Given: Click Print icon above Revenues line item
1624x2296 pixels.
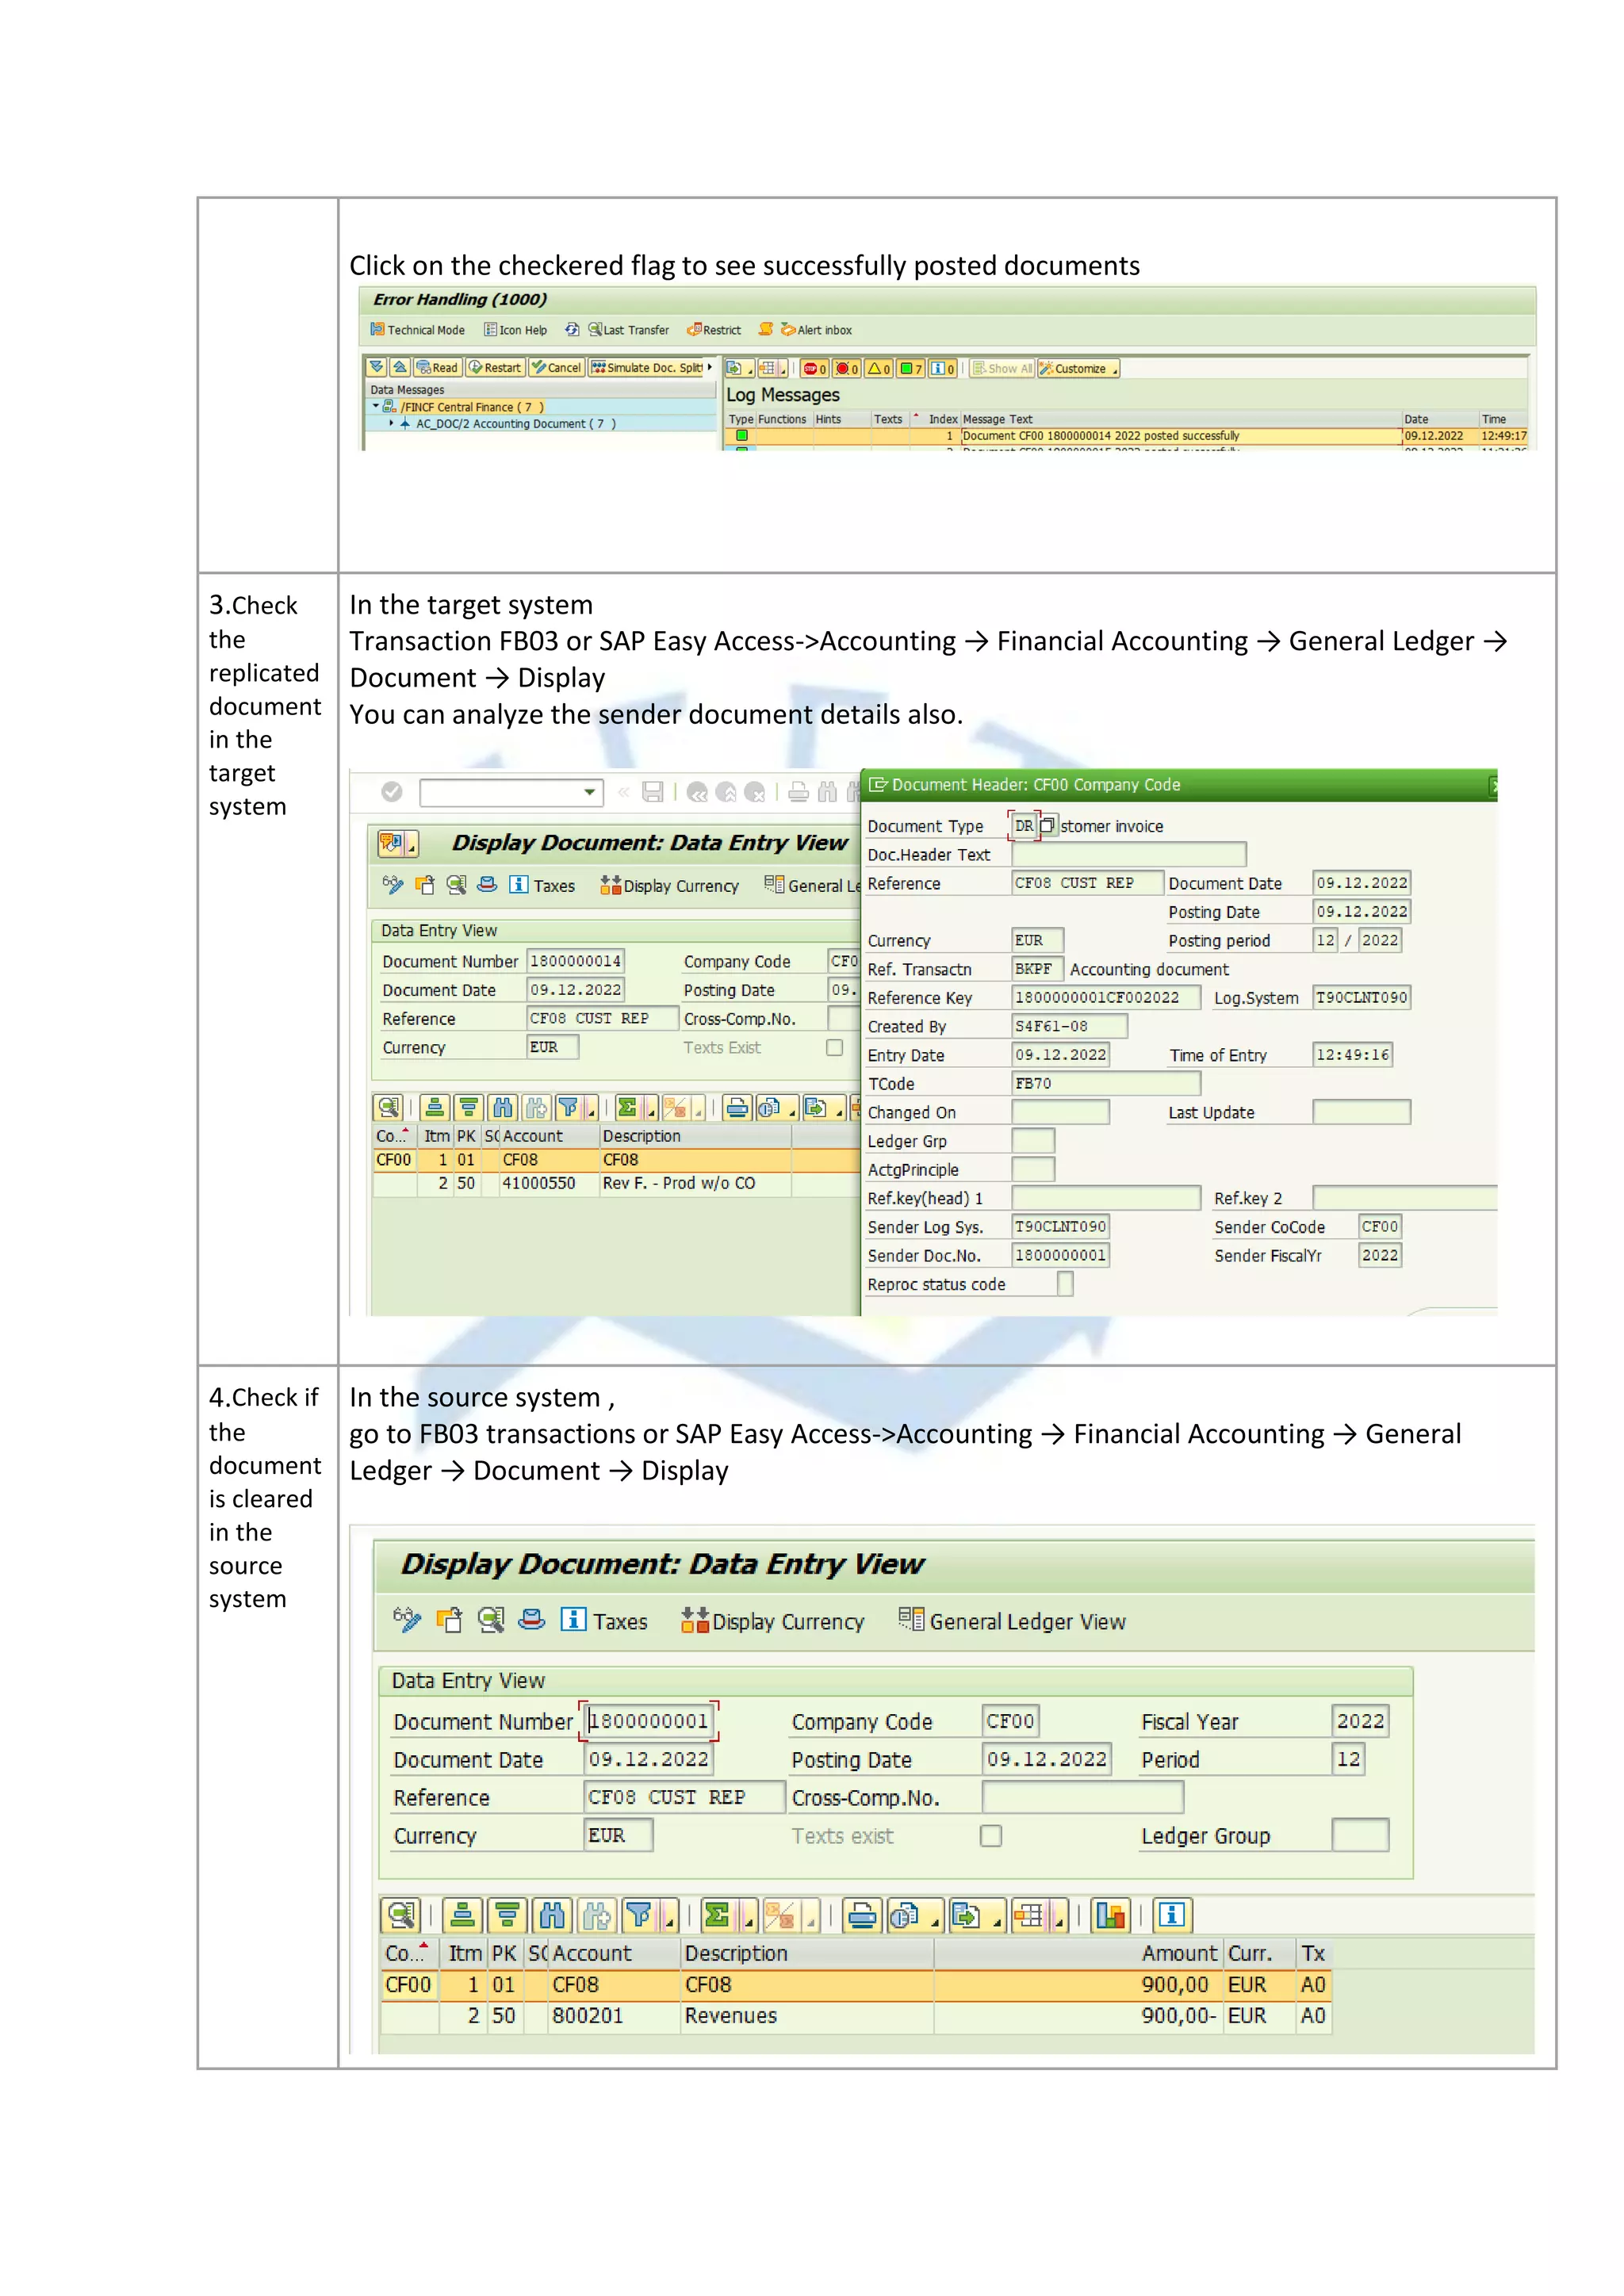Looking at the screenshot, I should coord(862,1915).
